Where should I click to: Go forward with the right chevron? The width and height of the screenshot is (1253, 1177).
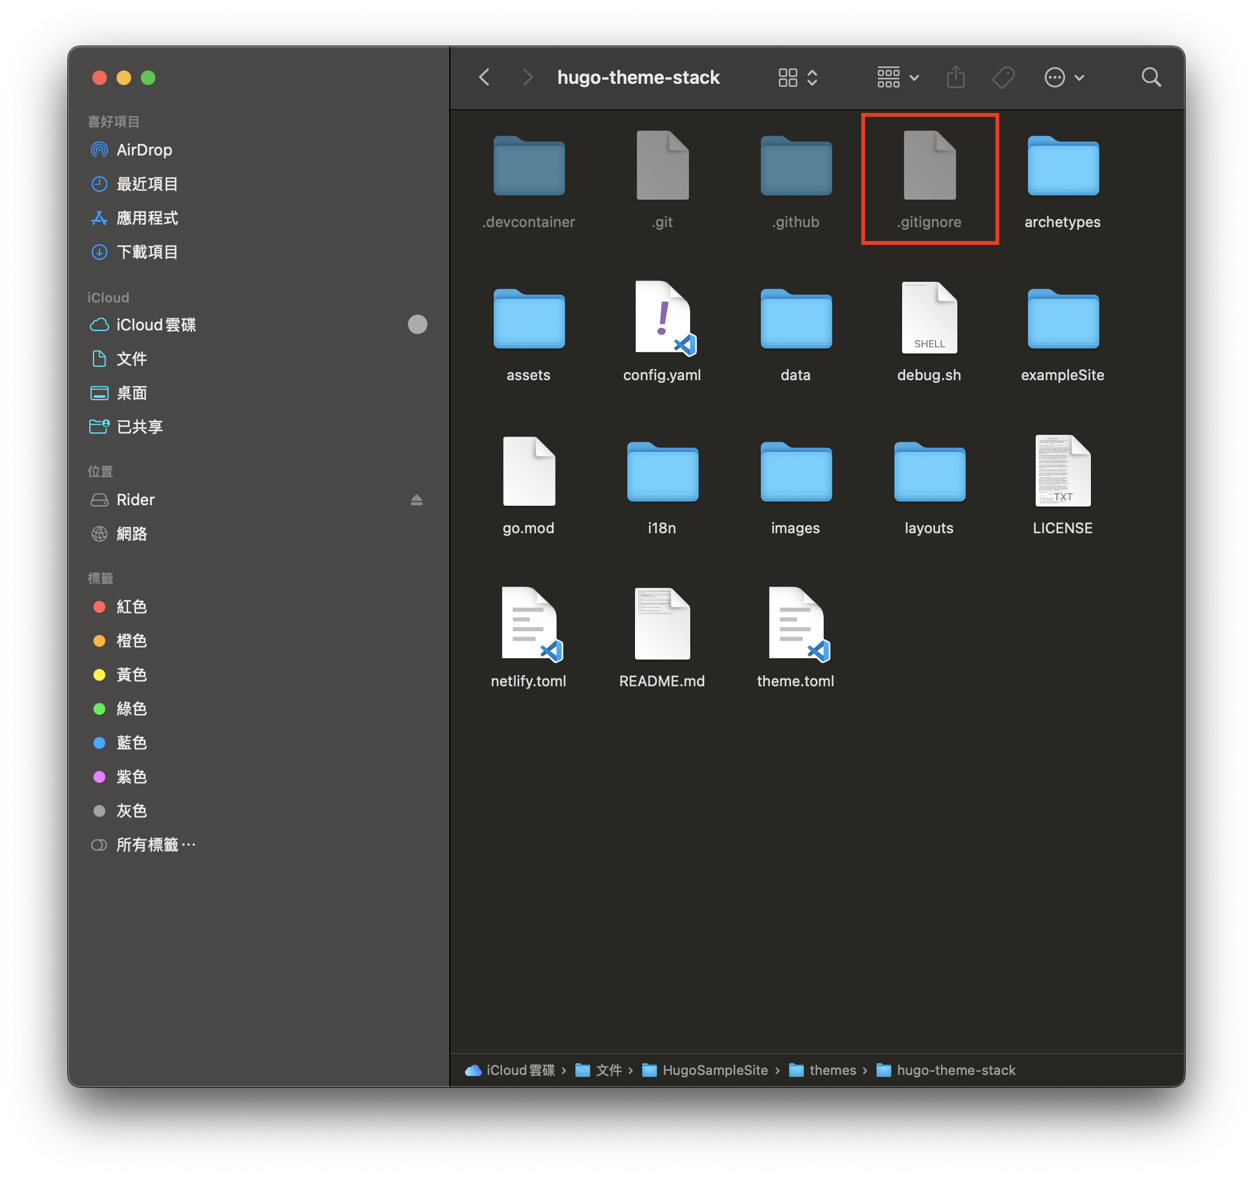point(528,78)
